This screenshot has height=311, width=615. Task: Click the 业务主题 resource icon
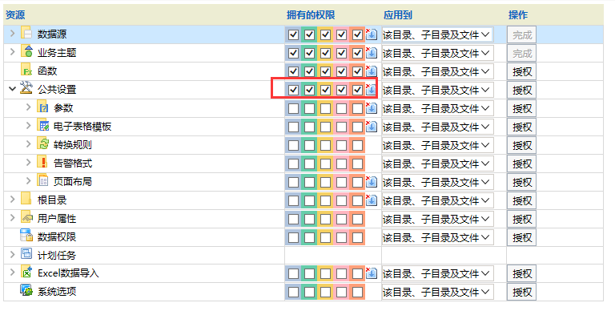pos(26,51)
